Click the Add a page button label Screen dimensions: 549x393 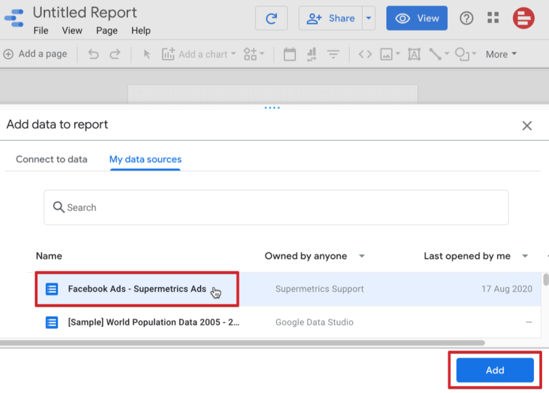[x=43, y=54]
